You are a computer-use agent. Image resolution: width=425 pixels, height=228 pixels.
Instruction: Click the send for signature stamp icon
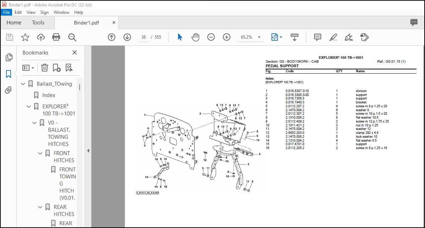point(365,37)
